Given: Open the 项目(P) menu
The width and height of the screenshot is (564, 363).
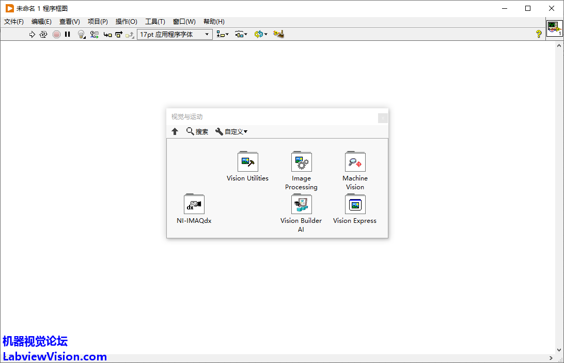Looking at the screenshot, I should 98,22.
